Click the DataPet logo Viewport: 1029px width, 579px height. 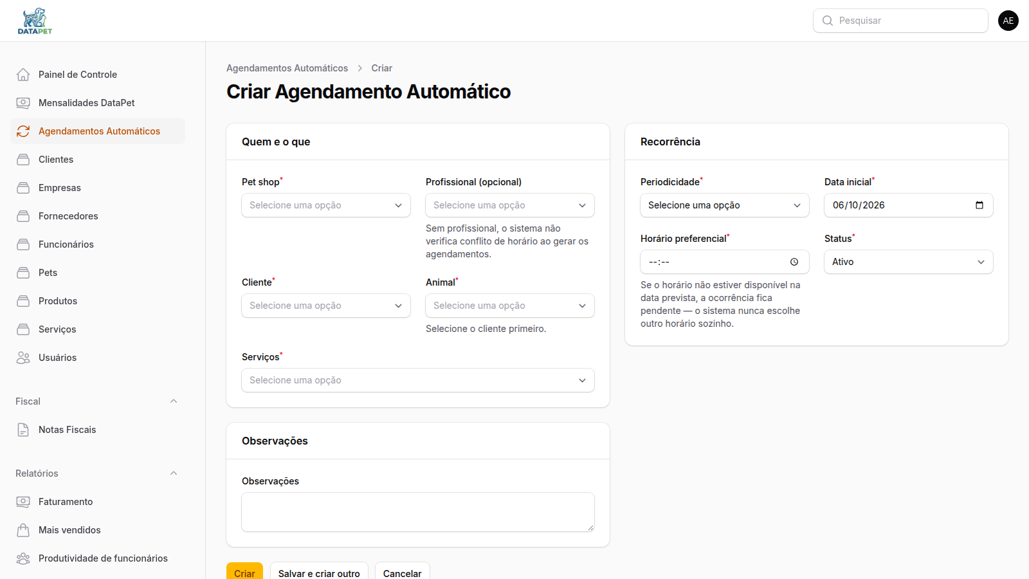(35, 21)
